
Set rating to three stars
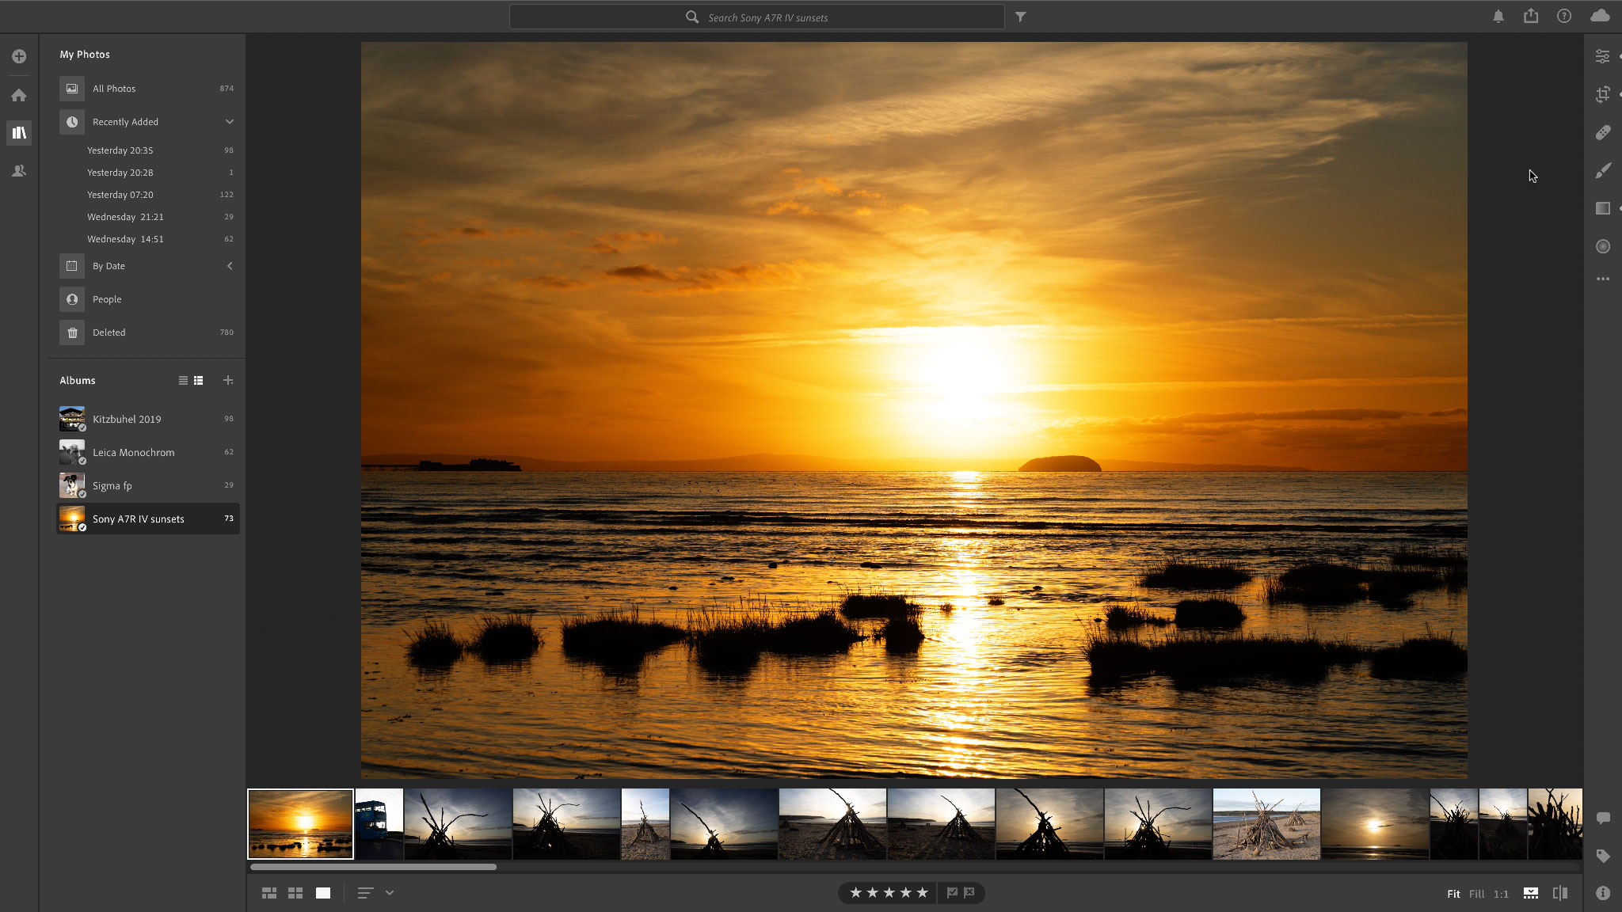tap(889, 893)
